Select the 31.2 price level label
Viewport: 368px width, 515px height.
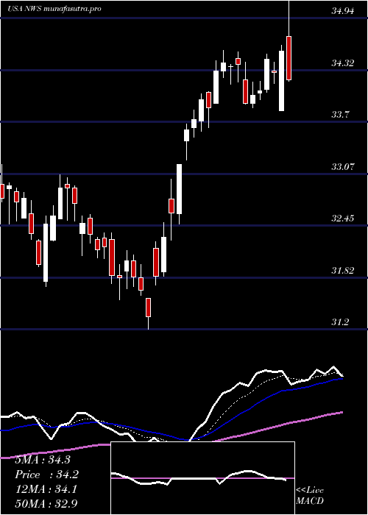[340, 322]
